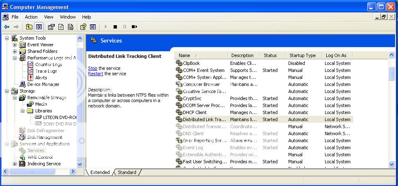This screenshot has height=186, width=398.
Task: Toggle the Show/Hide Console Tree button
Action: (x=39, y=27)
